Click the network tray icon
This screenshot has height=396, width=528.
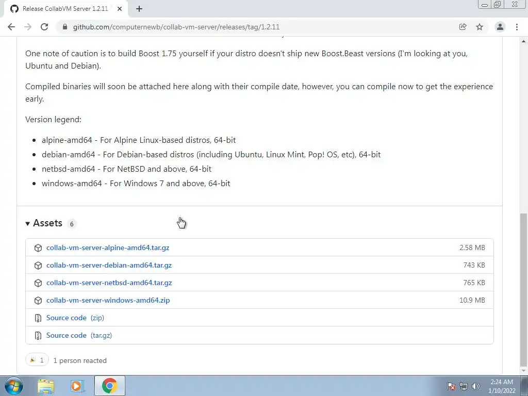(464, 386)
